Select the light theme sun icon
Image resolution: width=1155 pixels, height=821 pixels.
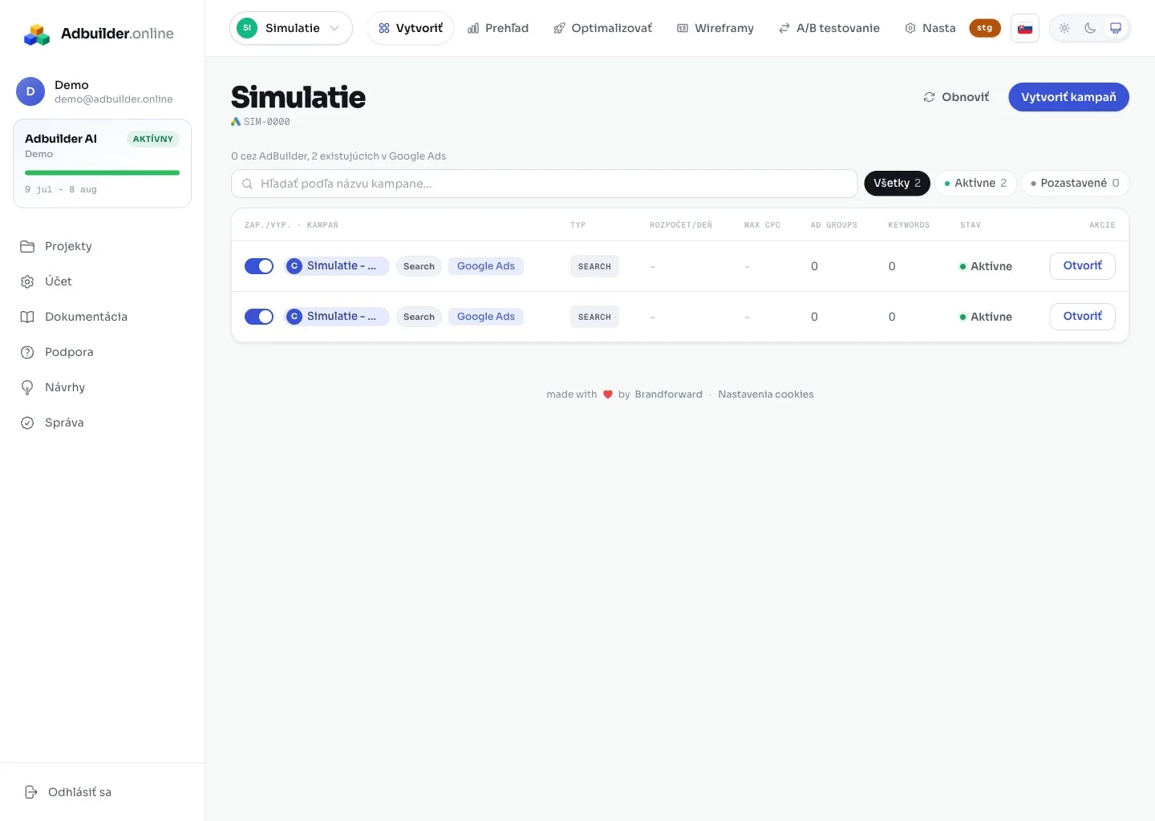click(x=1064, y=28)
